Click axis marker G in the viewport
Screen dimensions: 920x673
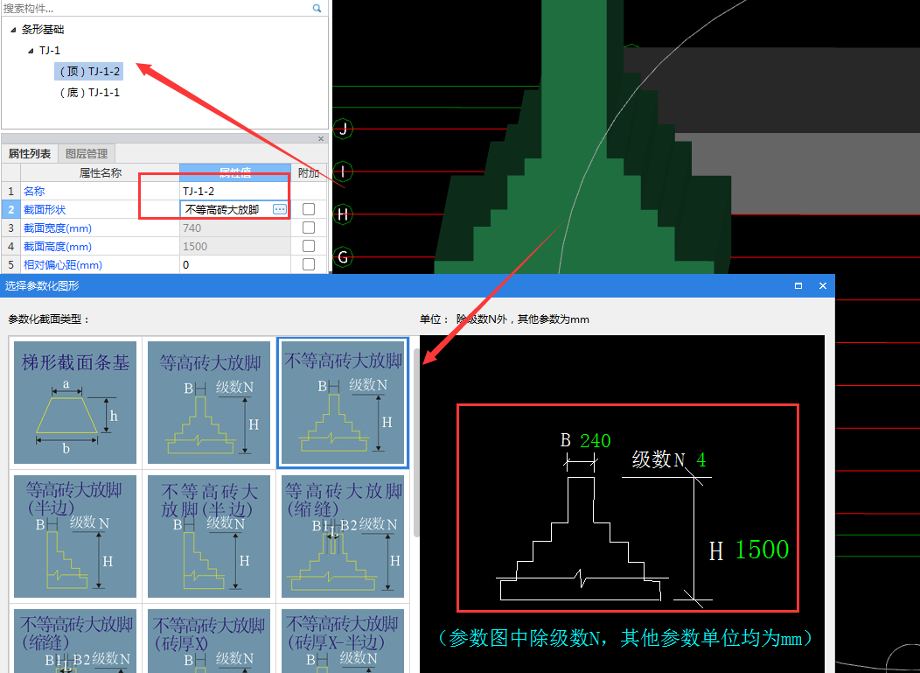[x=343, y=256]
